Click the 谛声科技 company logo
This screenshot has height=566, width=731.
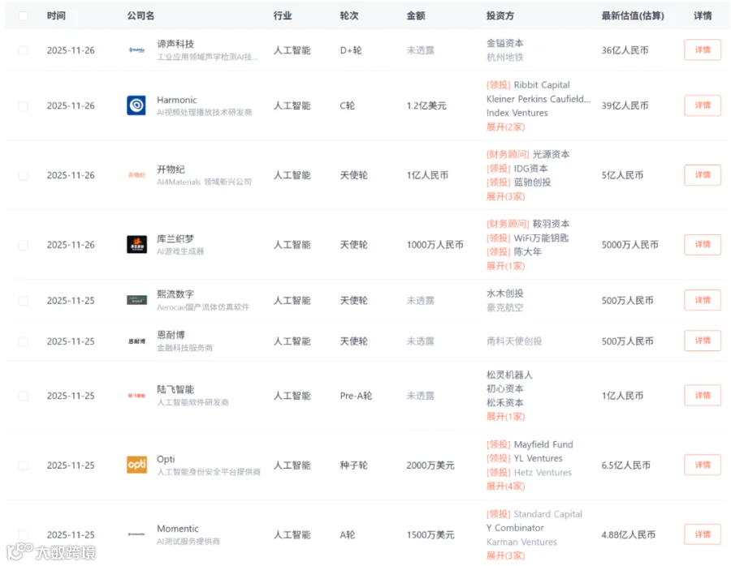point(136,50)
